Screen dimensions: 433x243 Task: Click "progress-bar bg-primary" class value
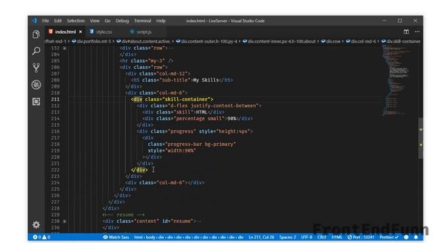click(x=200, y=144)
